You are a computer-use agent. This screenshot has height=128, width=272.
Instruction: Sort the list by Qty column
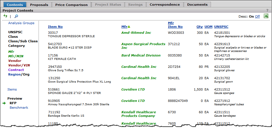point(199,27)
